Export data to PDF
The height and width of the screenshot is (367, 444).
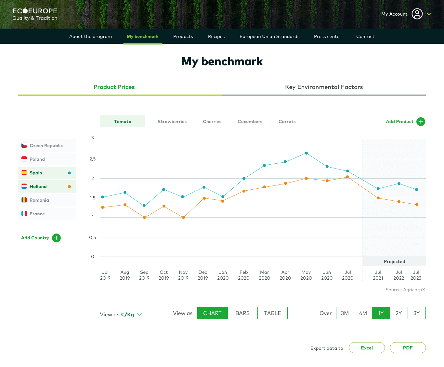tap(408, 348)
